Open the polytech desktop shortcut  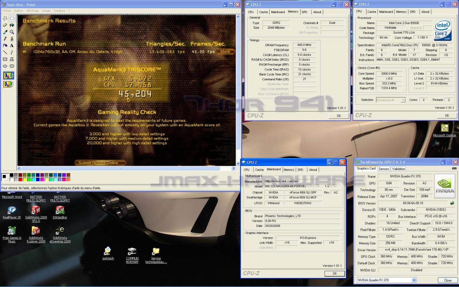coord(108,253)
